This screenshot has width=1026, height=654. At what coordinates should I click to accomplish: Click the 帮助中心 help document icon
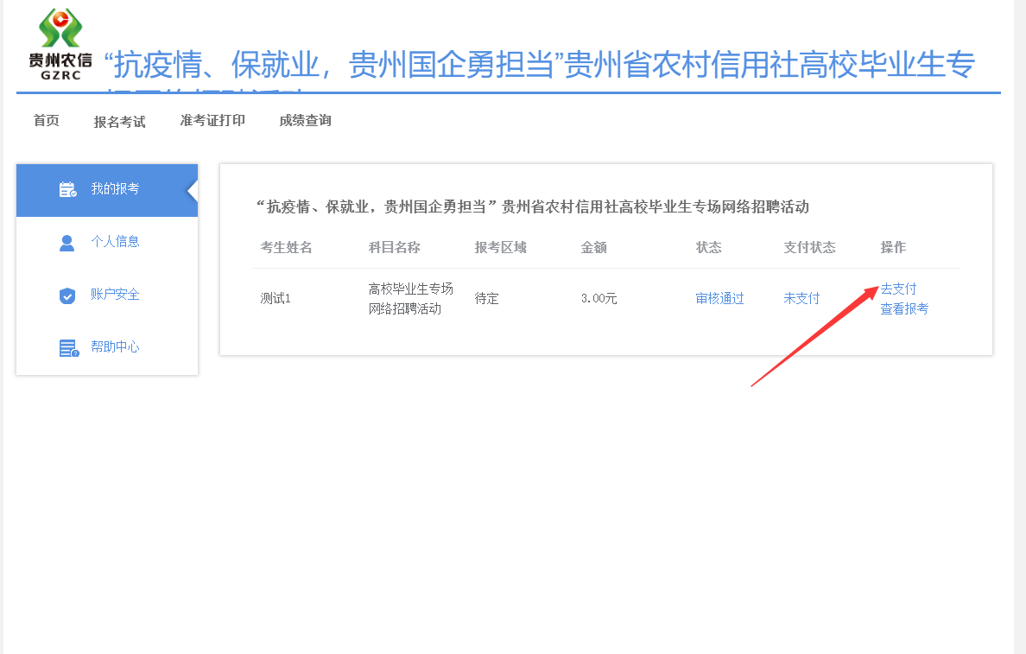pos(68,348)
